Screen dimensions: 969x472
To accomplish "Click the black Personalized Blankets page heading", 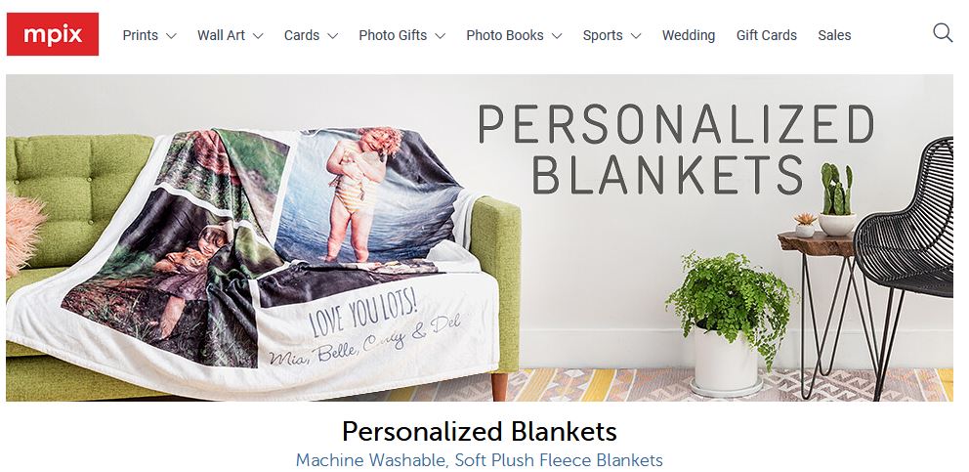I will click(480, 431).
